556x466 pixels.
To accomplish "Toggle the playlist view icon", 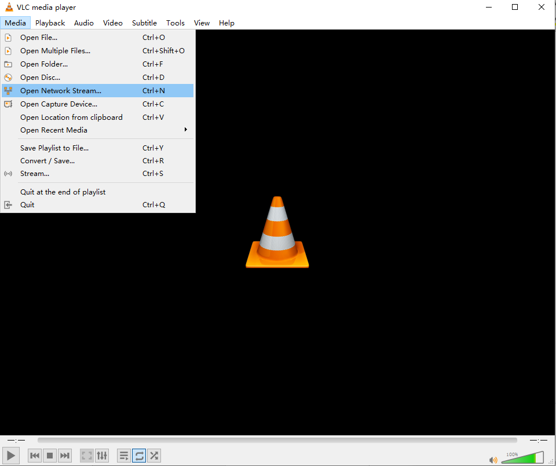I will coord(124,456).
